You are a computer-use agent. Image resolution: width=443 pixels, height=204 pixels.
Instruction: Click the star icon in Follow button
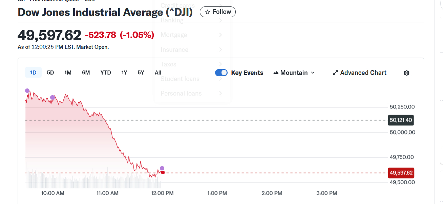click(x=208, y=12)
